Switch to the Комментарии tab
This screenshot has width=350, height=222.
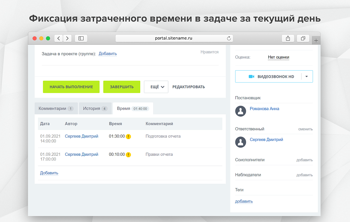(x=56, y=108)
